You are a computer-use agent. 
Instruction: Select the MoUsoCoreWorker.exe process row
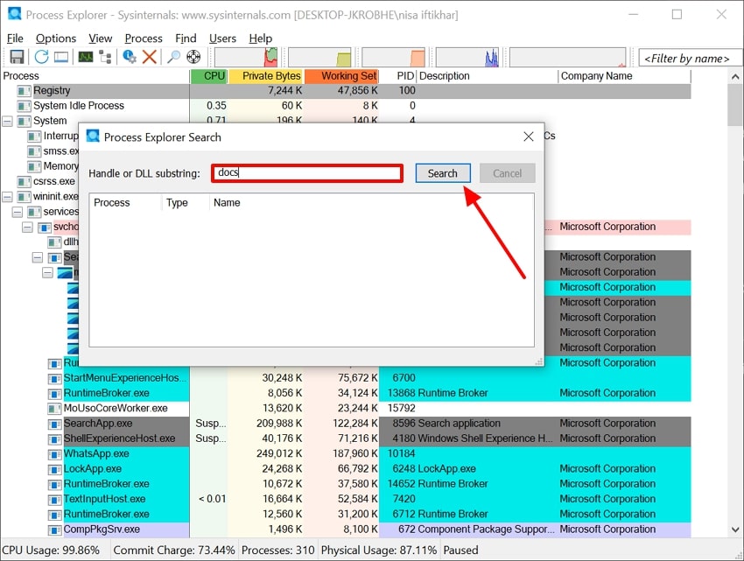[x=346, y=409]
